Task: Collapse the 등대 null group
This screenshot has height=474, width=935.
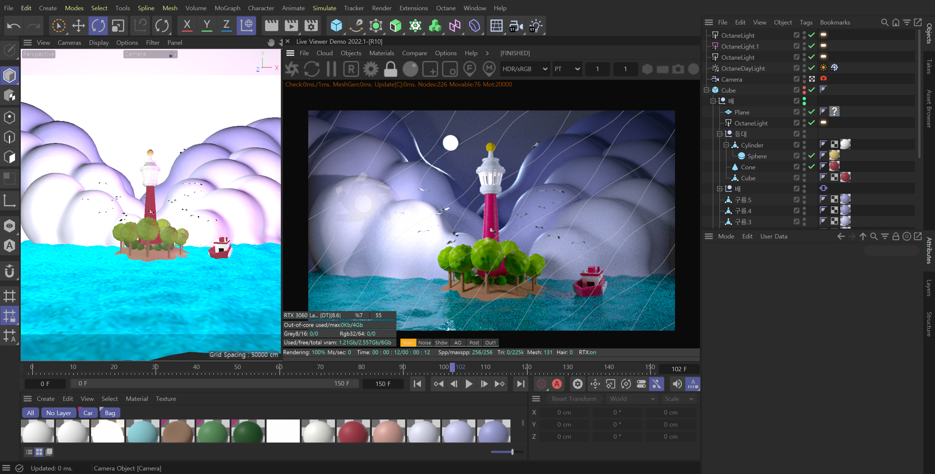Action: coord(720,134)
